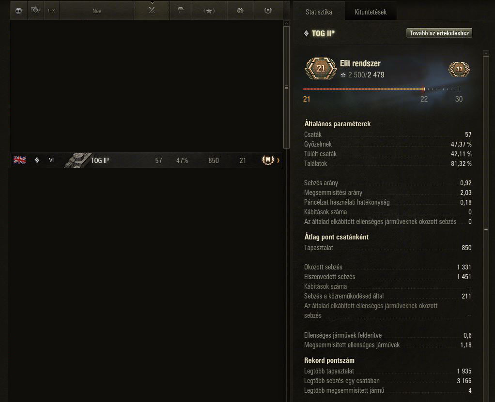This screenshot has height=402, width=495.
Task: Click the level 21 elite rank badge
Action: pos(321,68)
